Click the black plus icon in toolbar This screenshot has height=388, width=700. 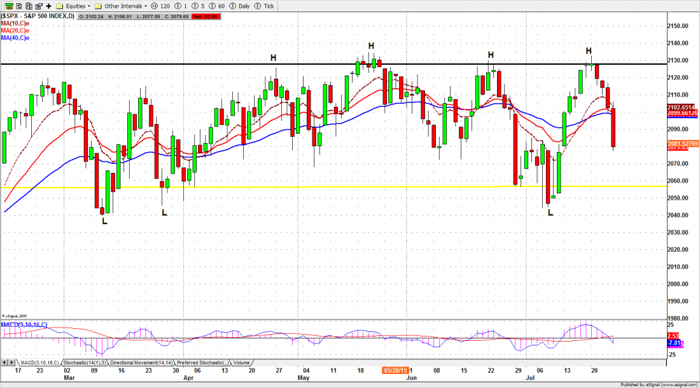click(49, 5)
